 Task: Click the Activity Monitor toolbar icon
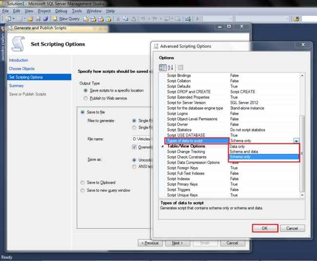pyautogui.click(x=188, y=19)
